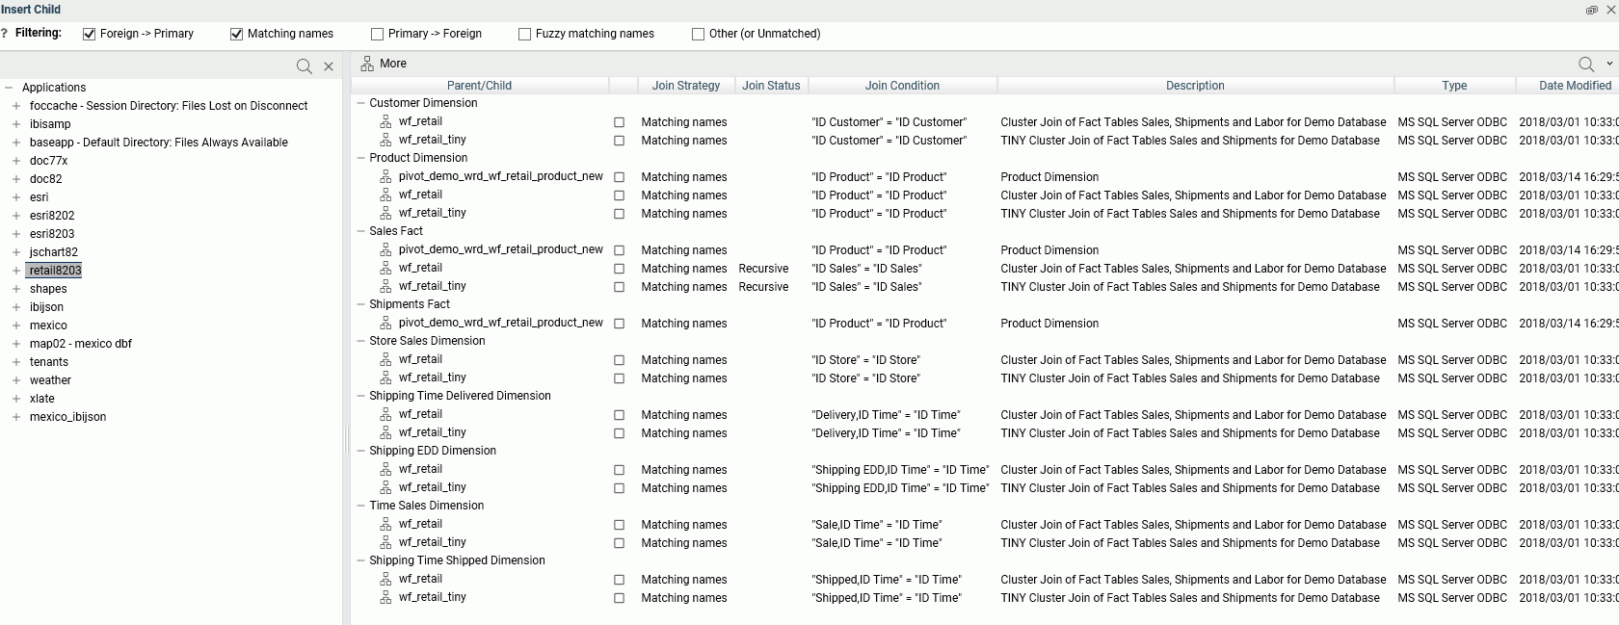Select the Time Sales Dimension group label

(426, 506)
